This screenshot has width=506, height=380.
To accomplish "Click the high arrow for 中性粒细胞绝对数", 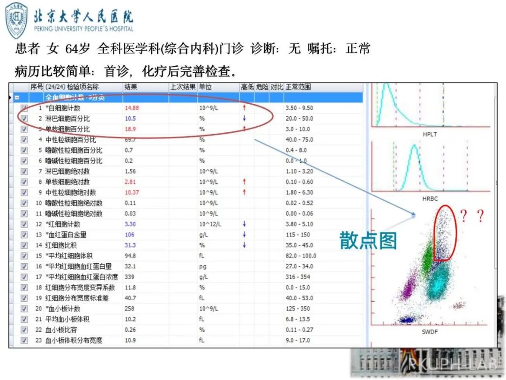I will [244, 192].
